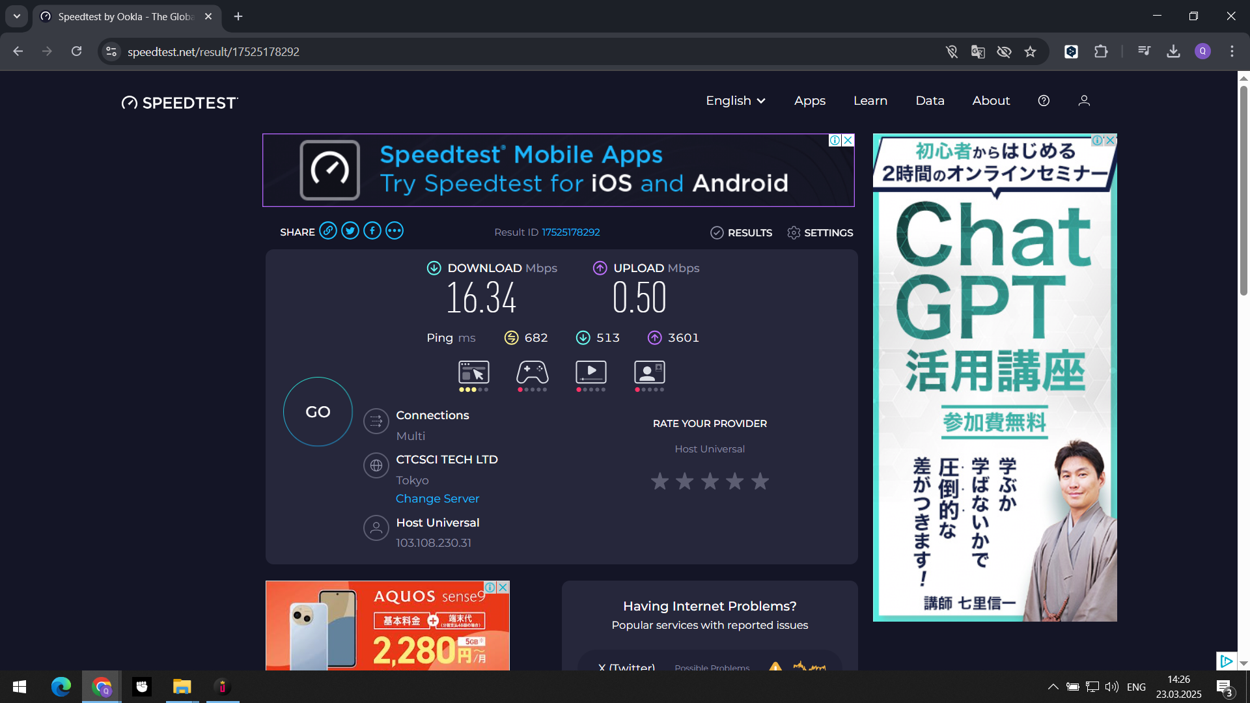Click the idle ping latency icon
The width and height of the screenshot is (1250, 703).
[512, 338]
